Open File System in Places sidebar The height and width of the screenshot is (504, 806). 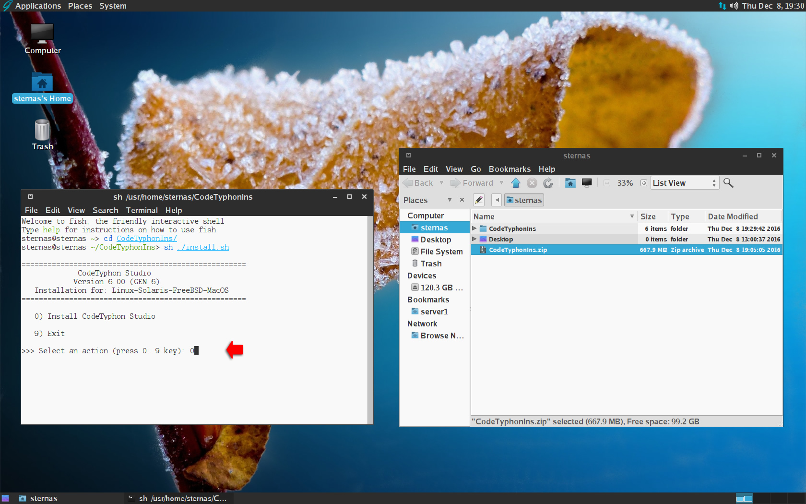click(x=437, y=252)
